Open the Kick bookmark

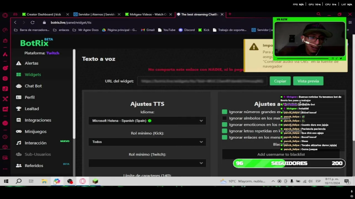coord(204,30)
